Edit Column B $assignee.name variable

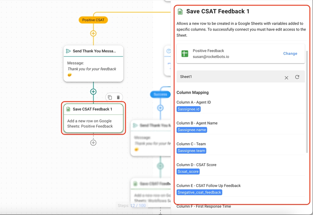[x=192, y=130]
